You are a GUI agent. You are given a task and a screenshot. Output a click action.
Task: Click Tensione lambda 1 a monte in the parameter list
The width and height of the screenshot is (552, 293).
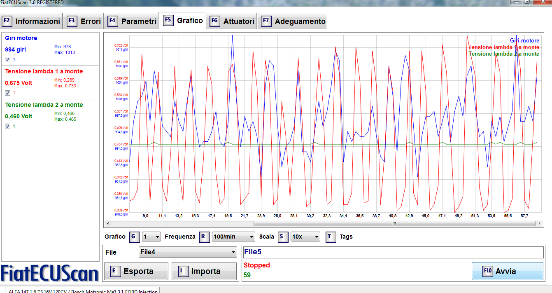click(44, 71)
